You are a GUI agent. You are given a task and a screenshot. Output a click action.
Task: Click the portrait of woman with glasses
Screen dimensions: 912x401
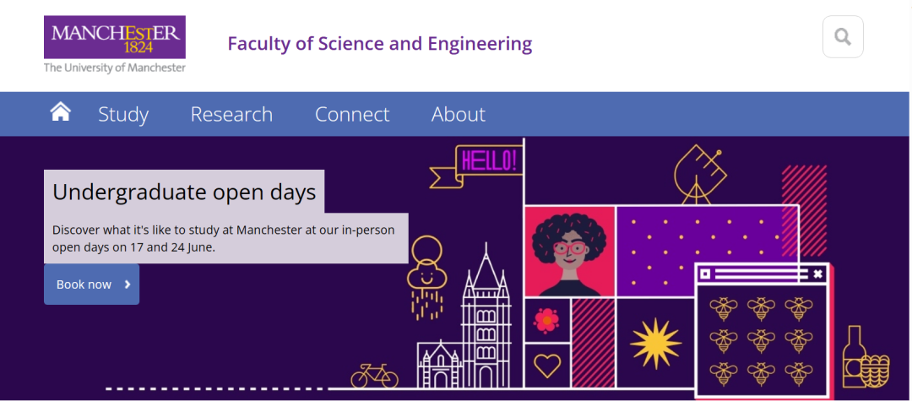[569, 252]
